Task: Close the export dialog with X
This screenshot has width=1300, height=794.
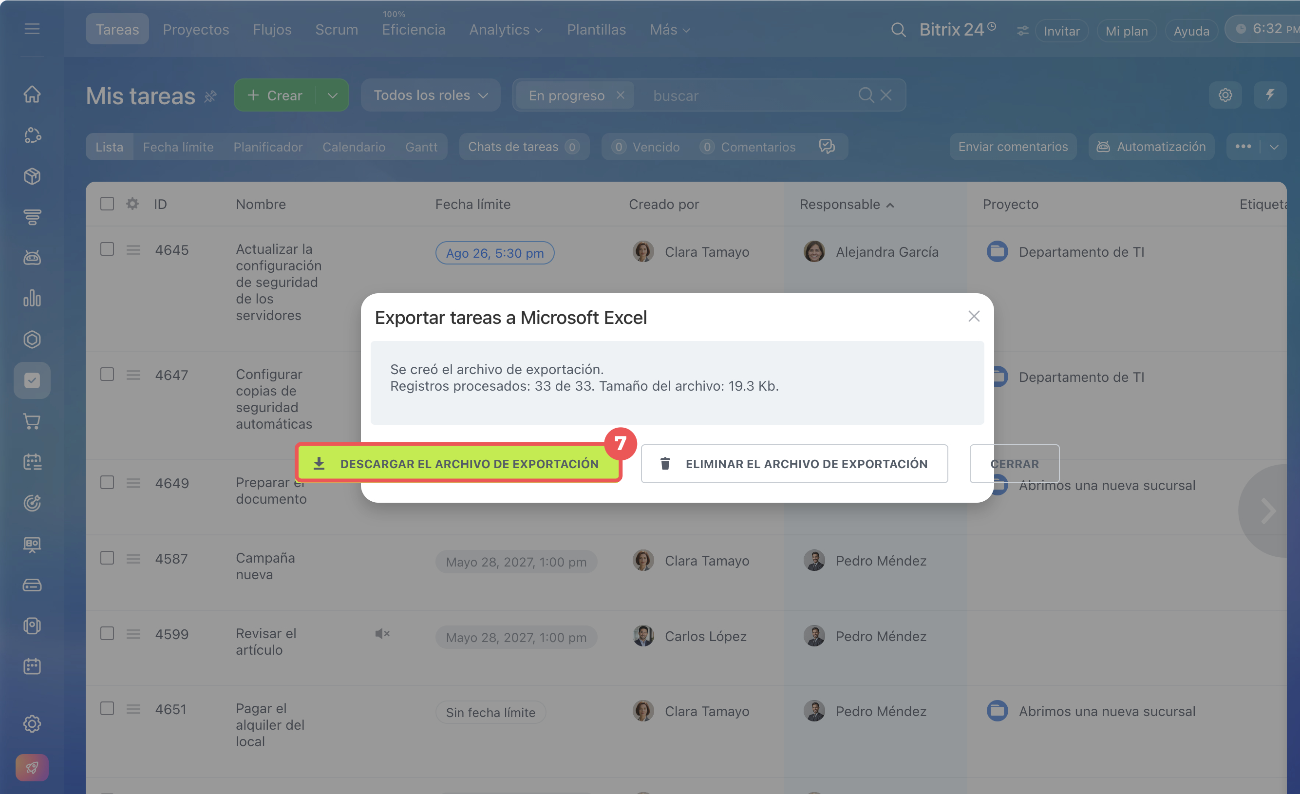Action: click(x=974, y=316)
